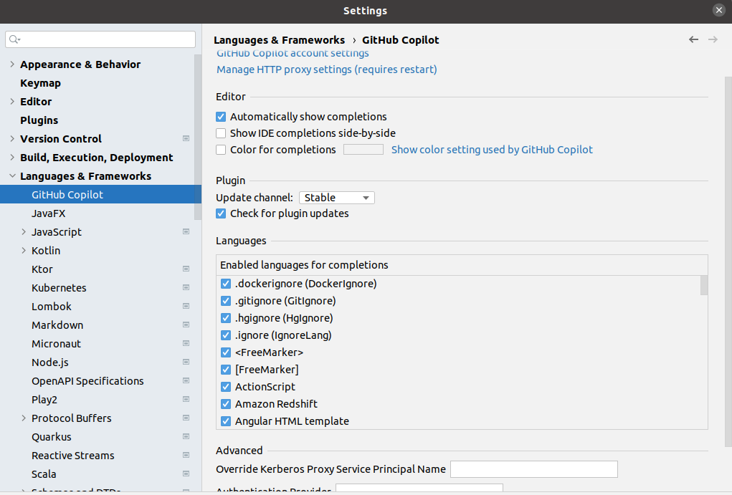The width and height of the screenshot is (732, 495).
Task: Collapse the Languages & Frameworks section
Action: (x=12, y=176)
